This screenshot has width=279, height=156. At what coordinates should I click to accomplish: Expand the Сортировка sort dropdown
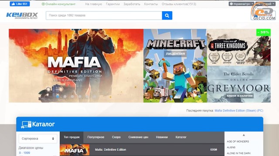38,139
